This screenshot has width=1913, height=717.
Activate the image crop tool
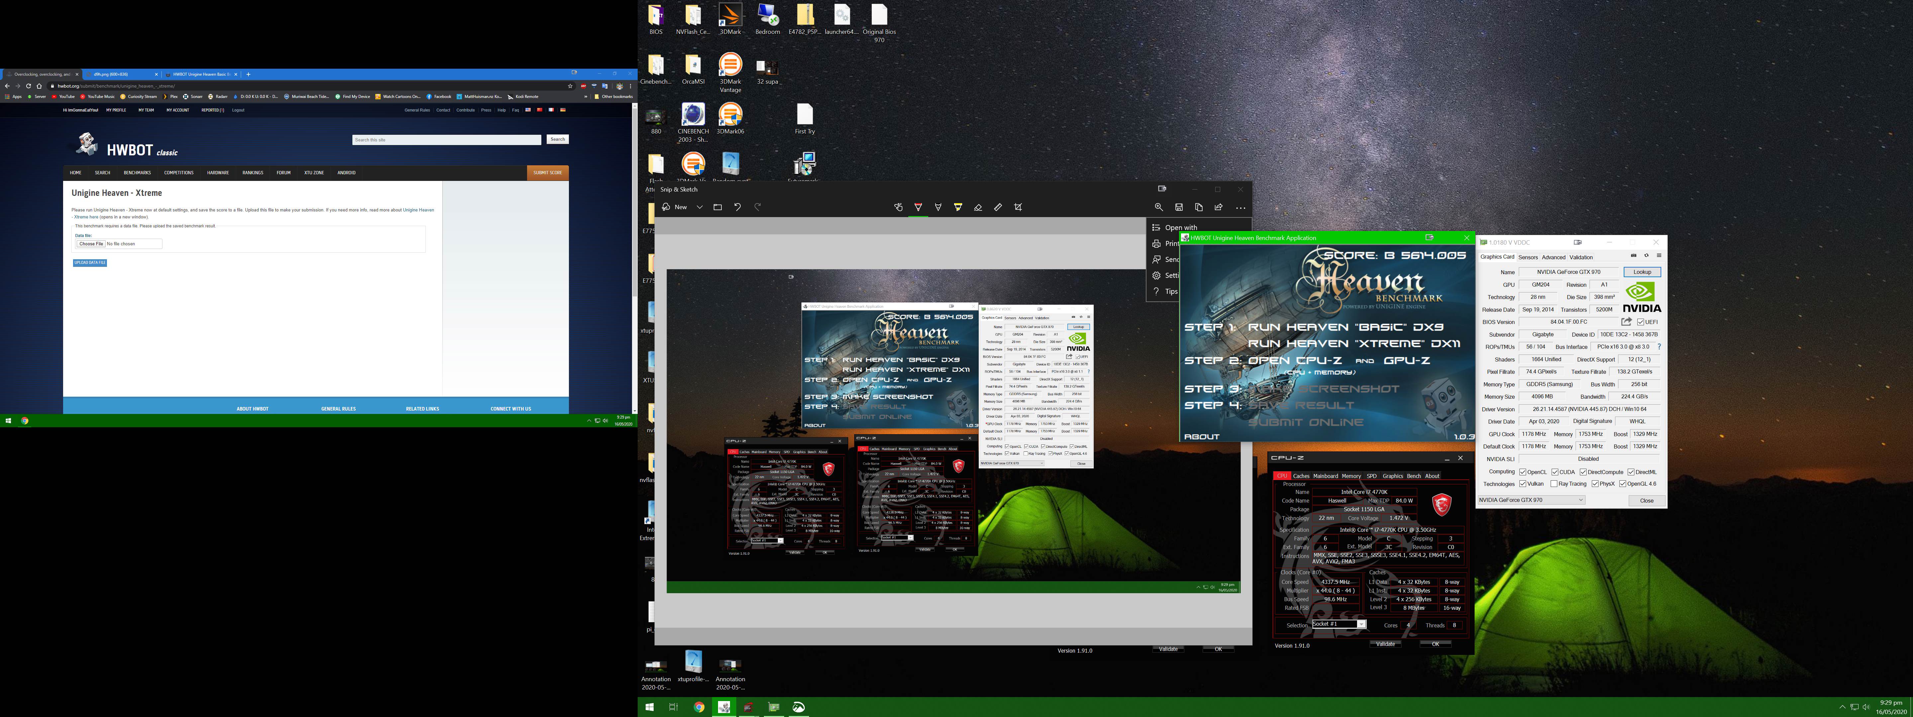point(1018,207)
